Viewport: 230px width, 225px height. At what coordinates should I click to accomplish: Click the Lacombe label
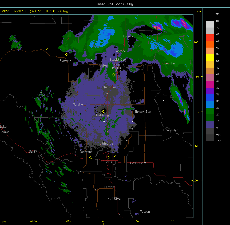120,51
